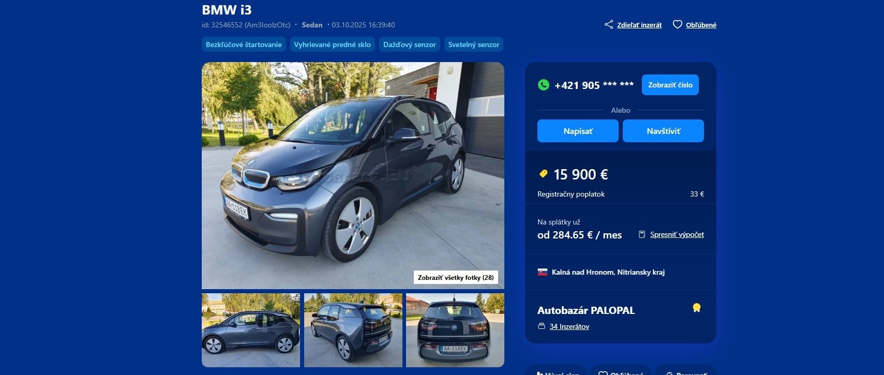Click the yellow price tag icon
Screen dimensions: 884x375
[x=543, y=174]
